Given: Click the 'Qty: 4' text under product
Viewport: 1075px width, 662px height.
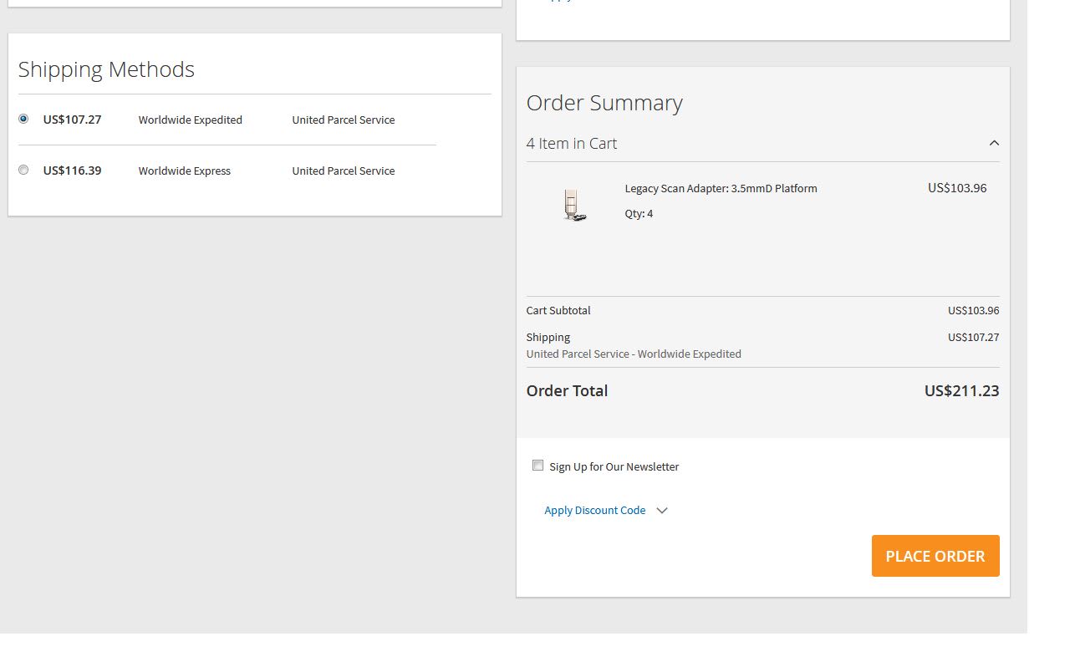Looking at the screenshot, I should pyautogui.click(x=639, y=214).
